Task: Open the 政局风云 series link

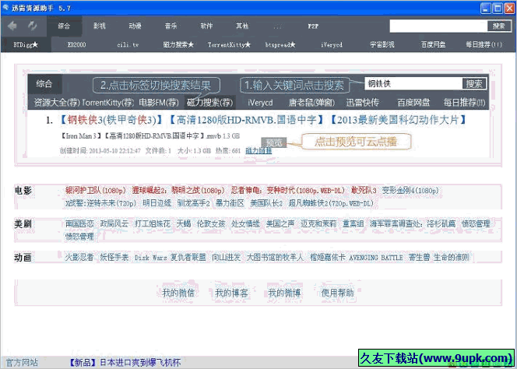Action: tap(114, 224)
